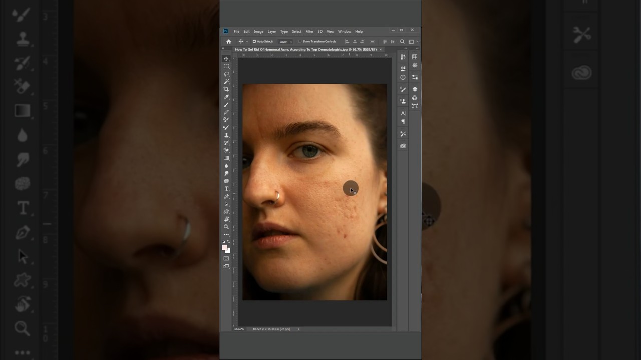
Task: Select the Clone Stamp tool
Action: [x=226, y=135]
